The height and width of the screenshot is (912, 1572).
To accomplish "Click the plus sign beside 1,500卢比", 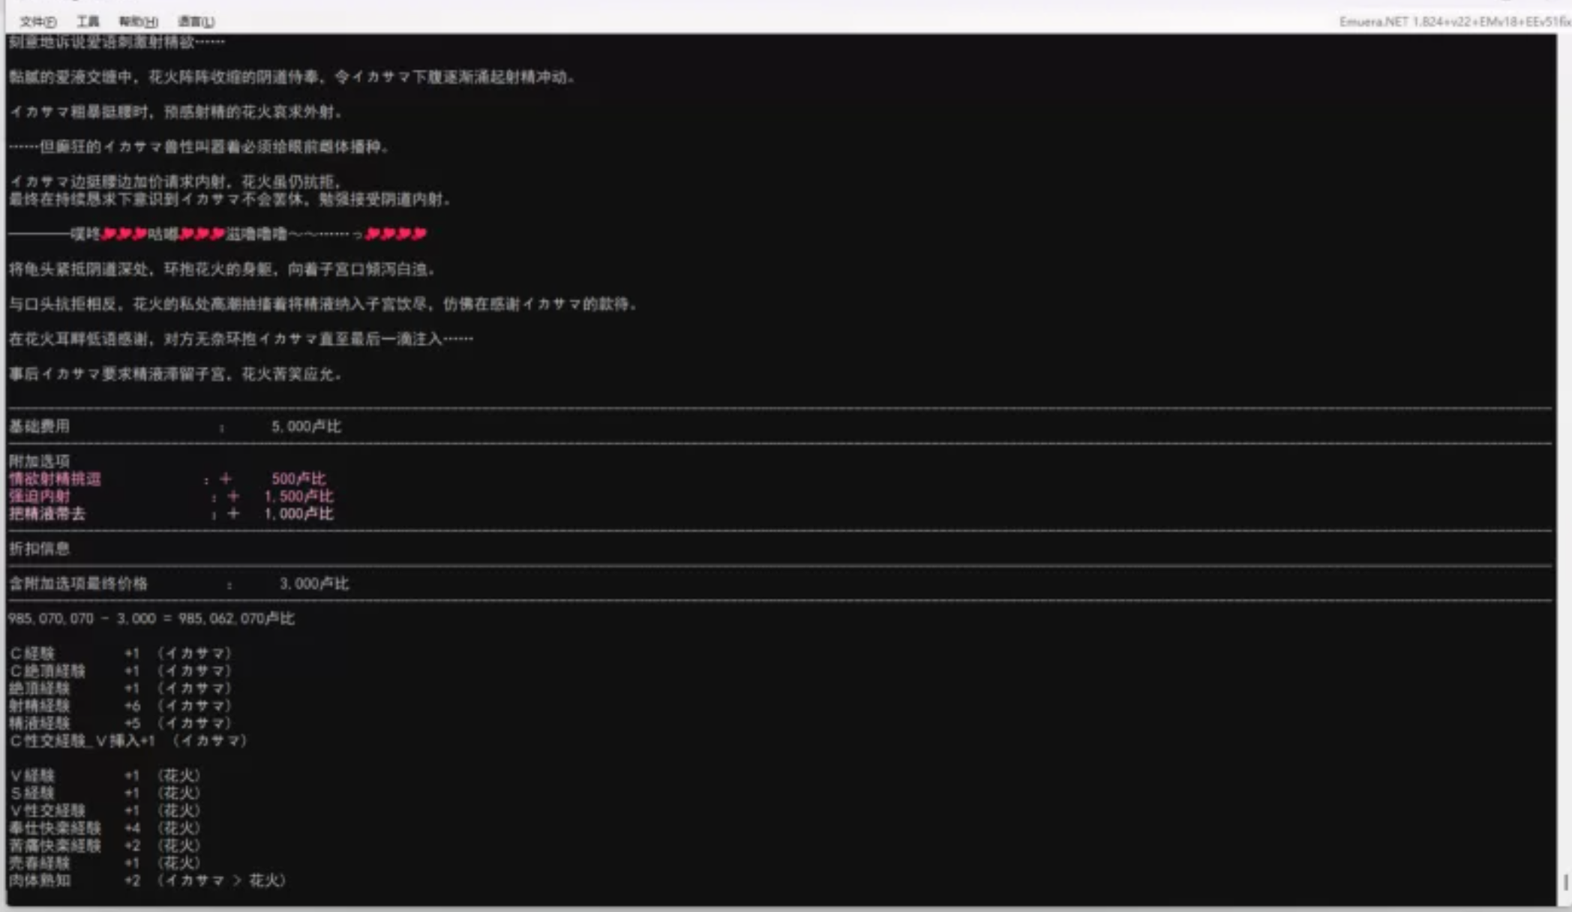I will point(233,496).
